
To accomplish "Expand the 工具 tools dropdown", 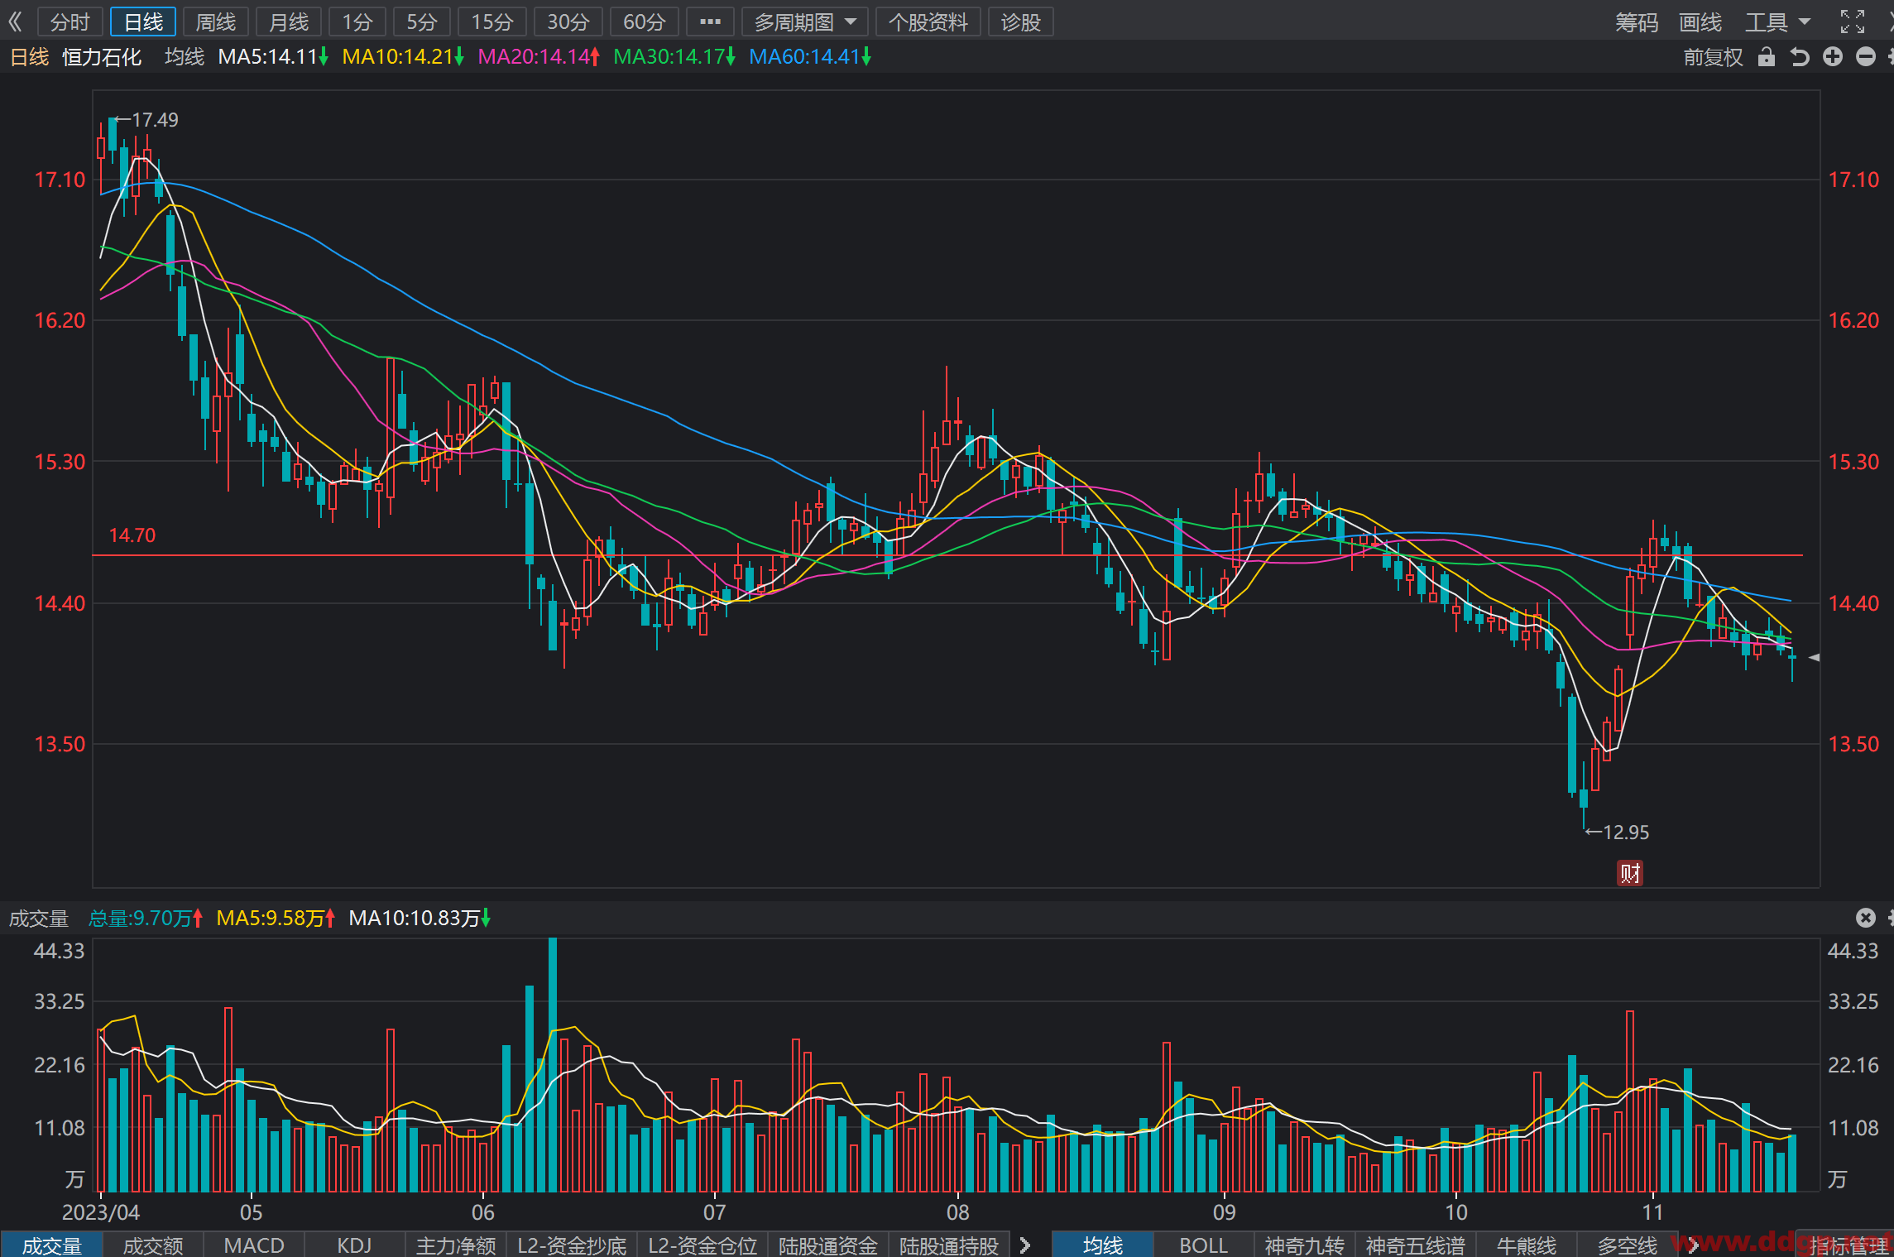I will 1778,22.
